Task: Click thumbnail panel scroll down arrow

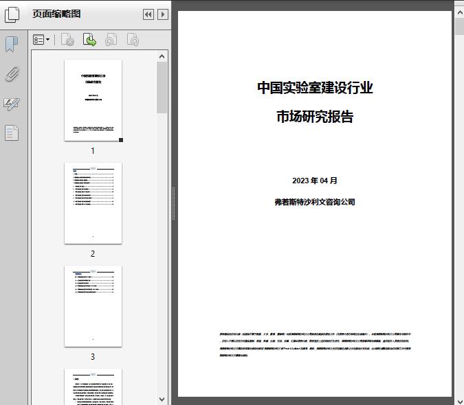Action: point(162,400)
